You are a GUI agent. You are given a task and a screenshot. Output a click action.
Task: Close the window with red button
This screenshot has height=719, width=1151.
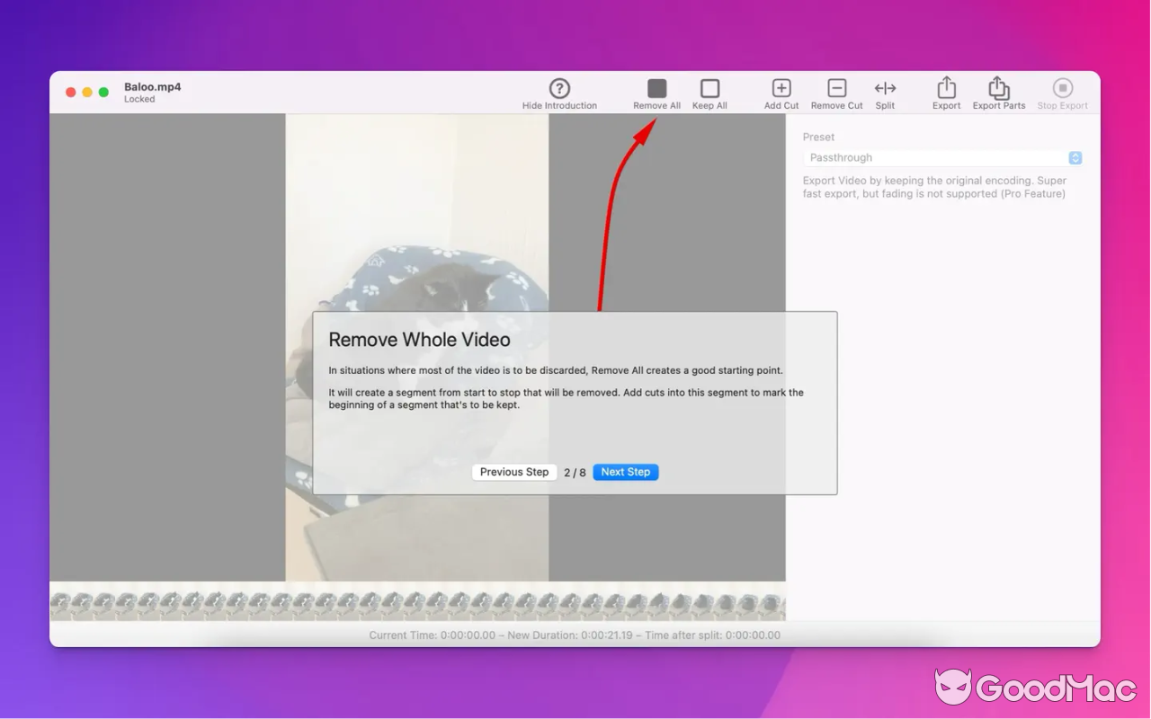coord(71,93)
